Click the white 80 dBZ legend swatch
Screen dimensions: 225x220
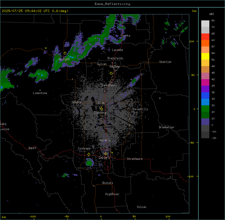205,24
